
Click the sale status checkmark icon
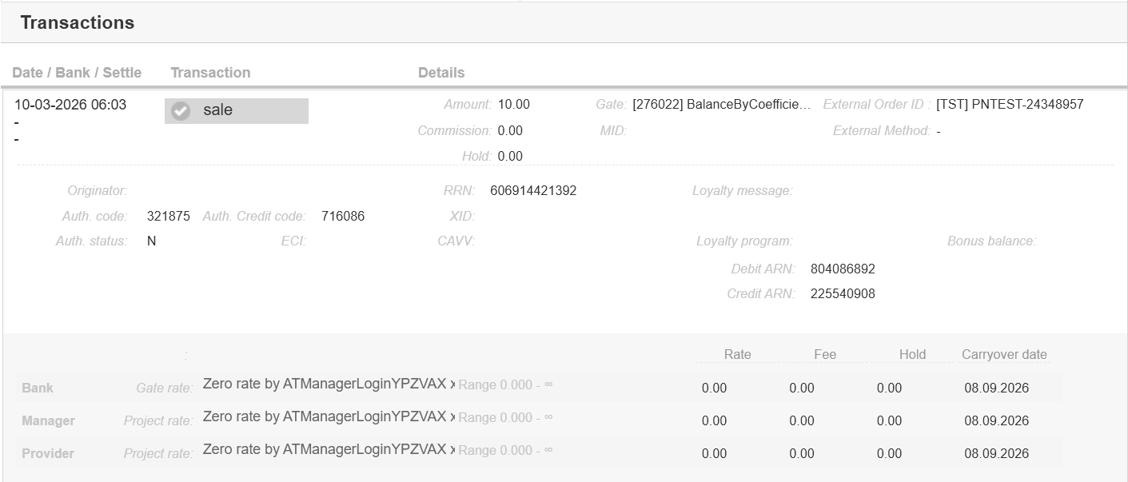[x=181, y=111]
